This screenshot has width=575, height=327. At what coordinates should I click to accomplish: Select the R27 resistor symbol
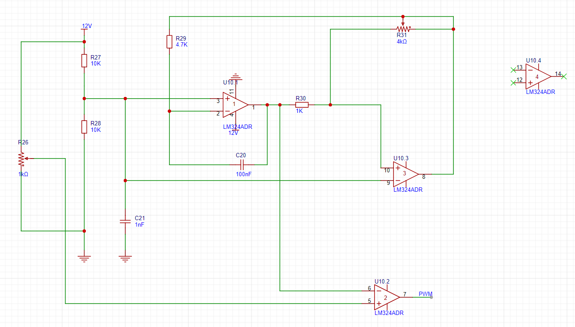click(84, 61)
